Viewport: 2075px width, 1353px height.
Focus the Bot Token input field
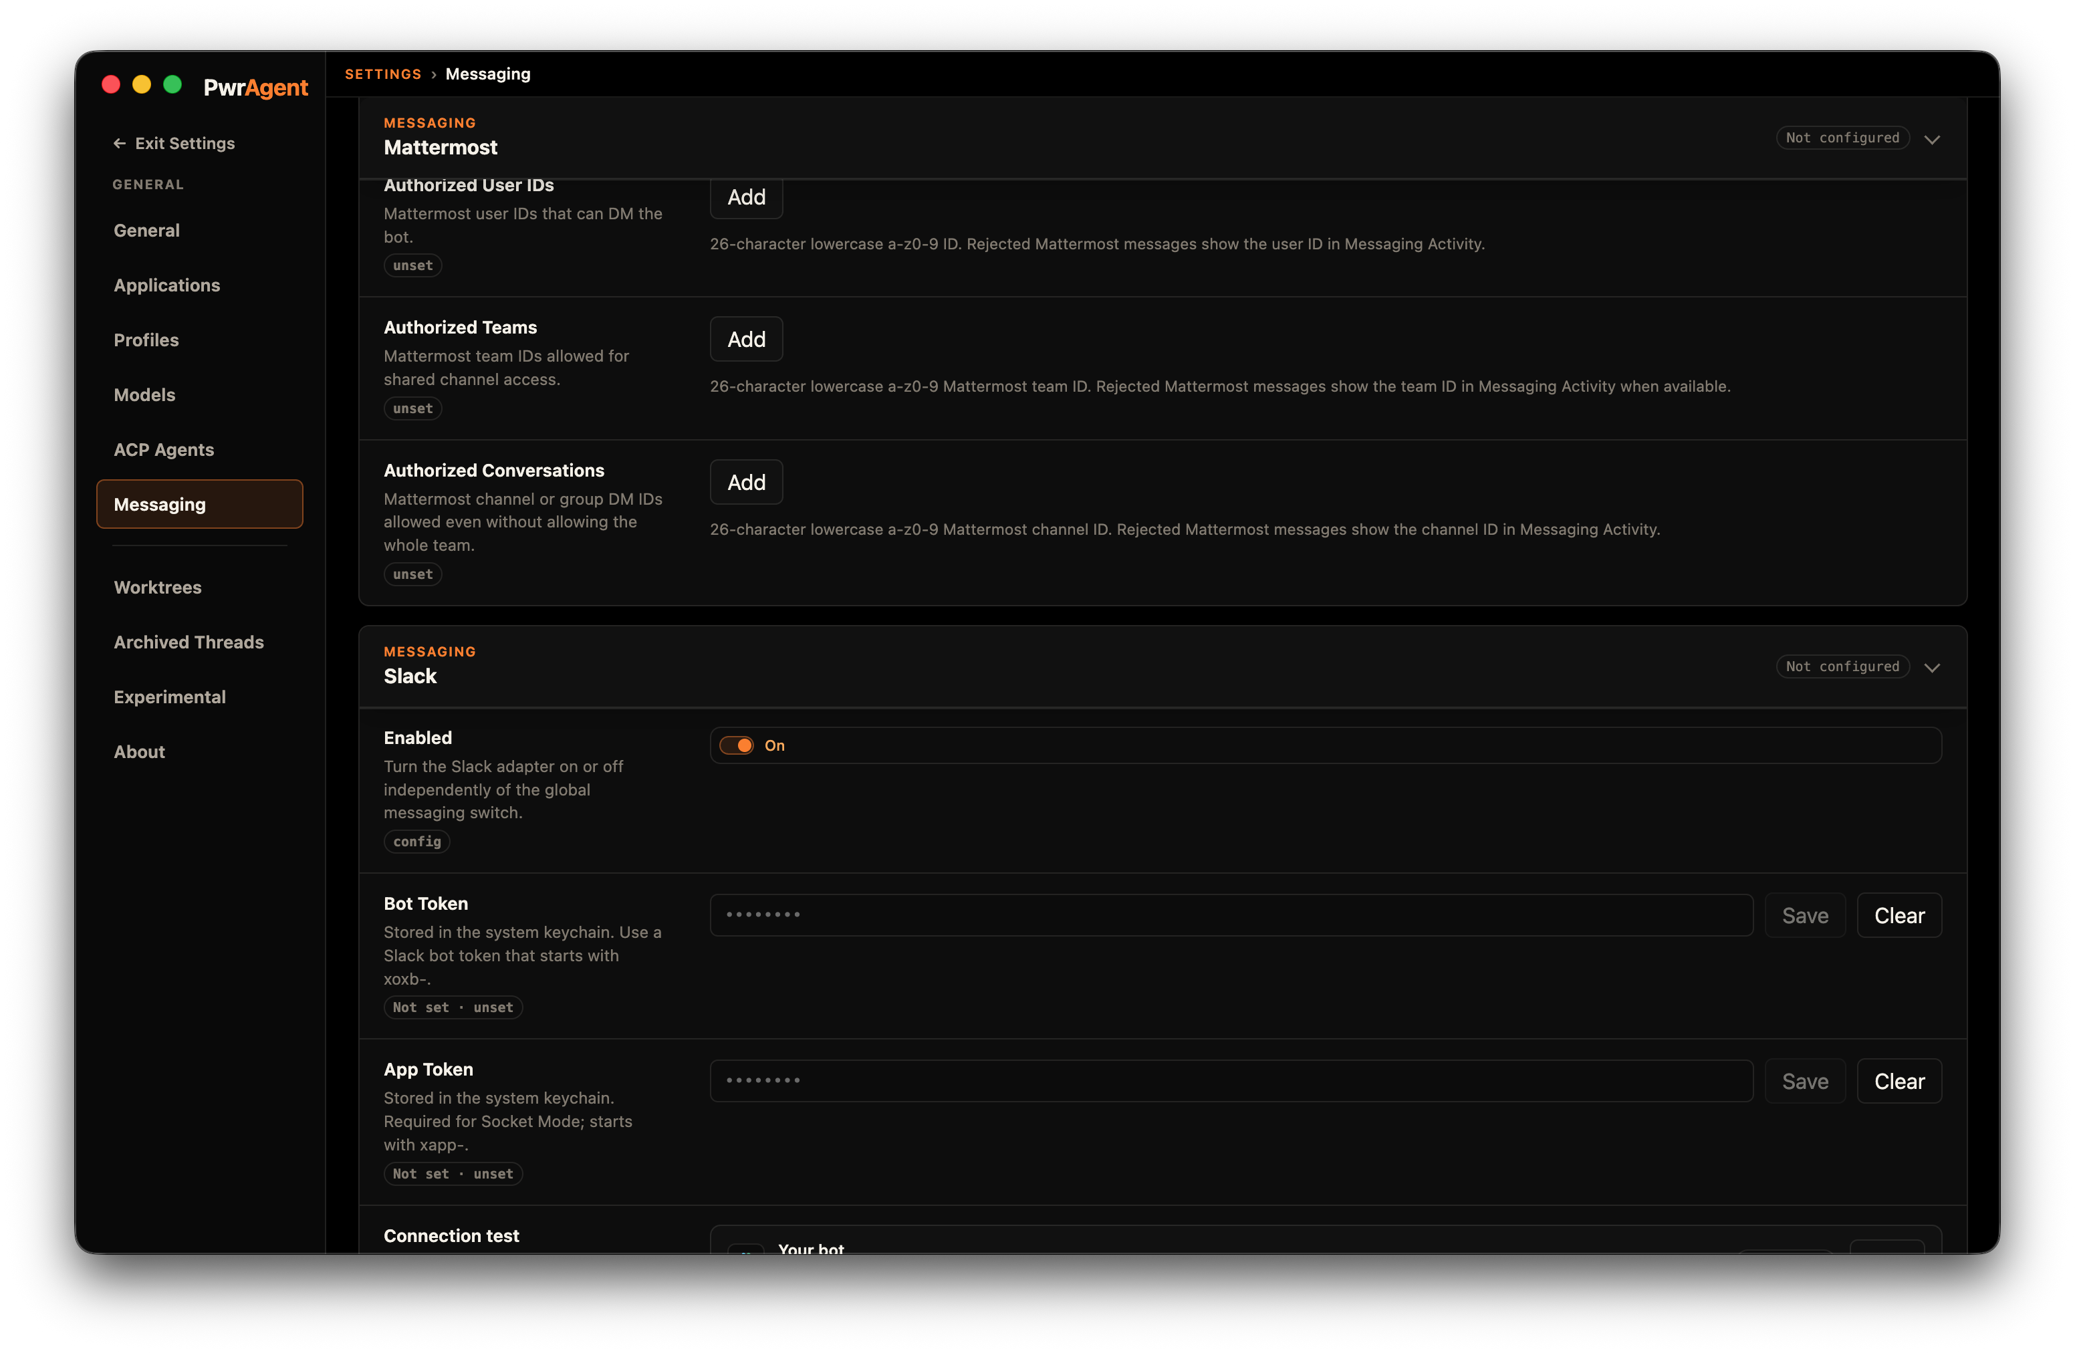(1231, 915)
